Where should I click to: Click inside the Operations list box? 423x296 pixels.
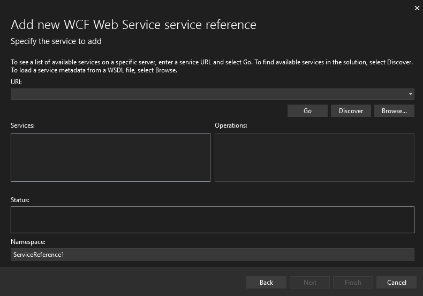314,157
